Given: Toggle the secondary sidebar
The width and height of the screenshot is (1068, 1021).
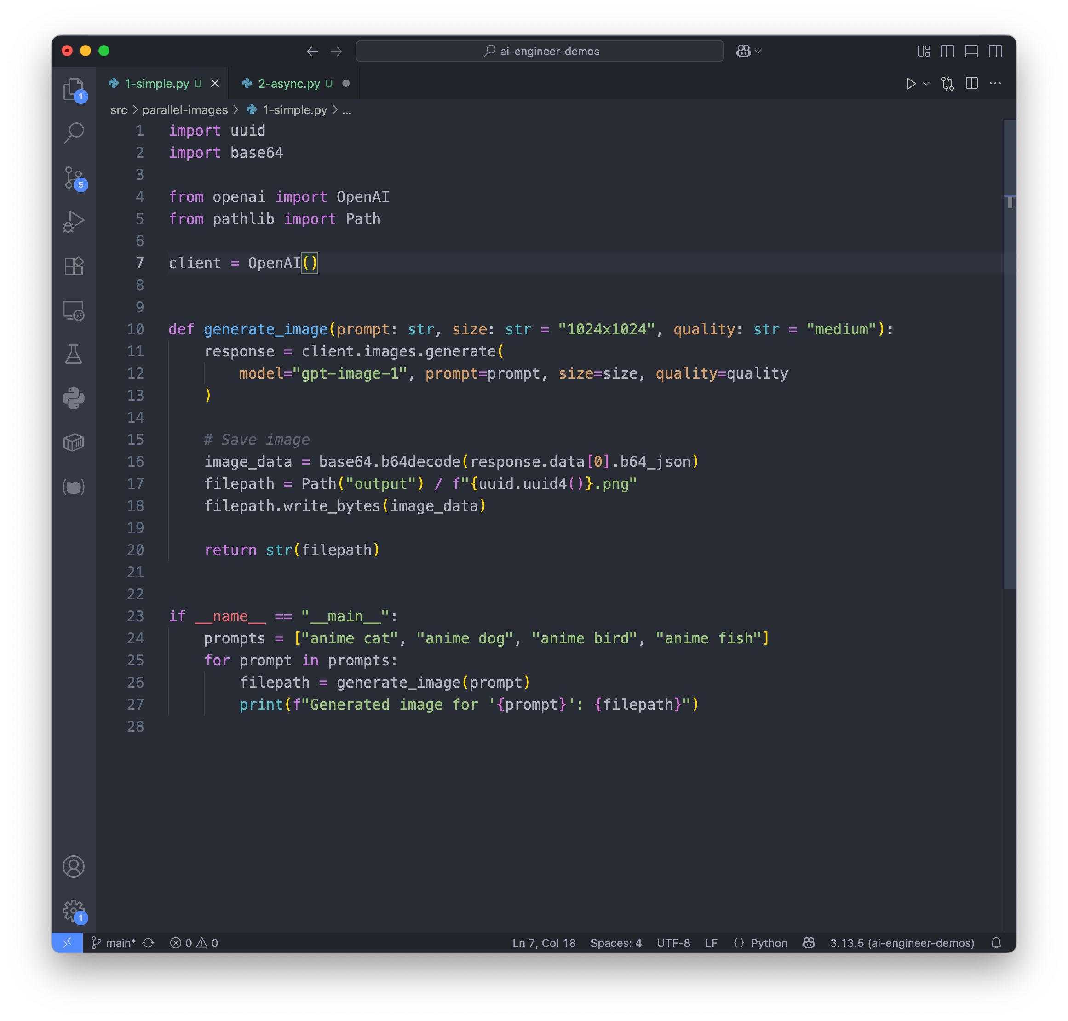Looking at the screenshot, I should point(996,51).
